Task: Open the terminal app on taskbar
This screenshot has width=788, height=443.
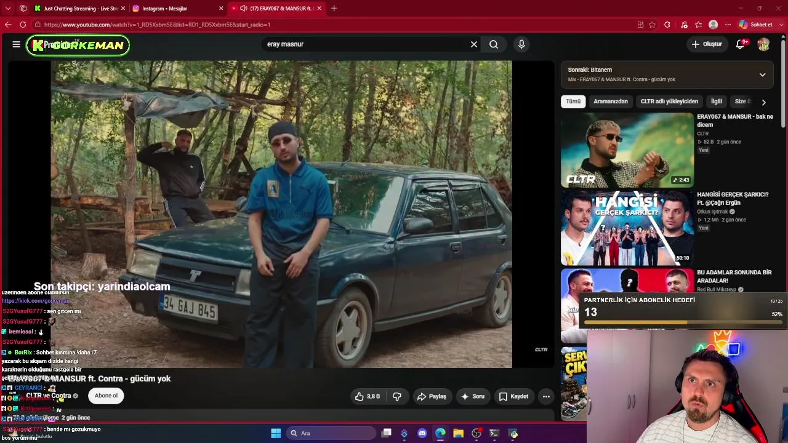Action: tap(494, 433)
